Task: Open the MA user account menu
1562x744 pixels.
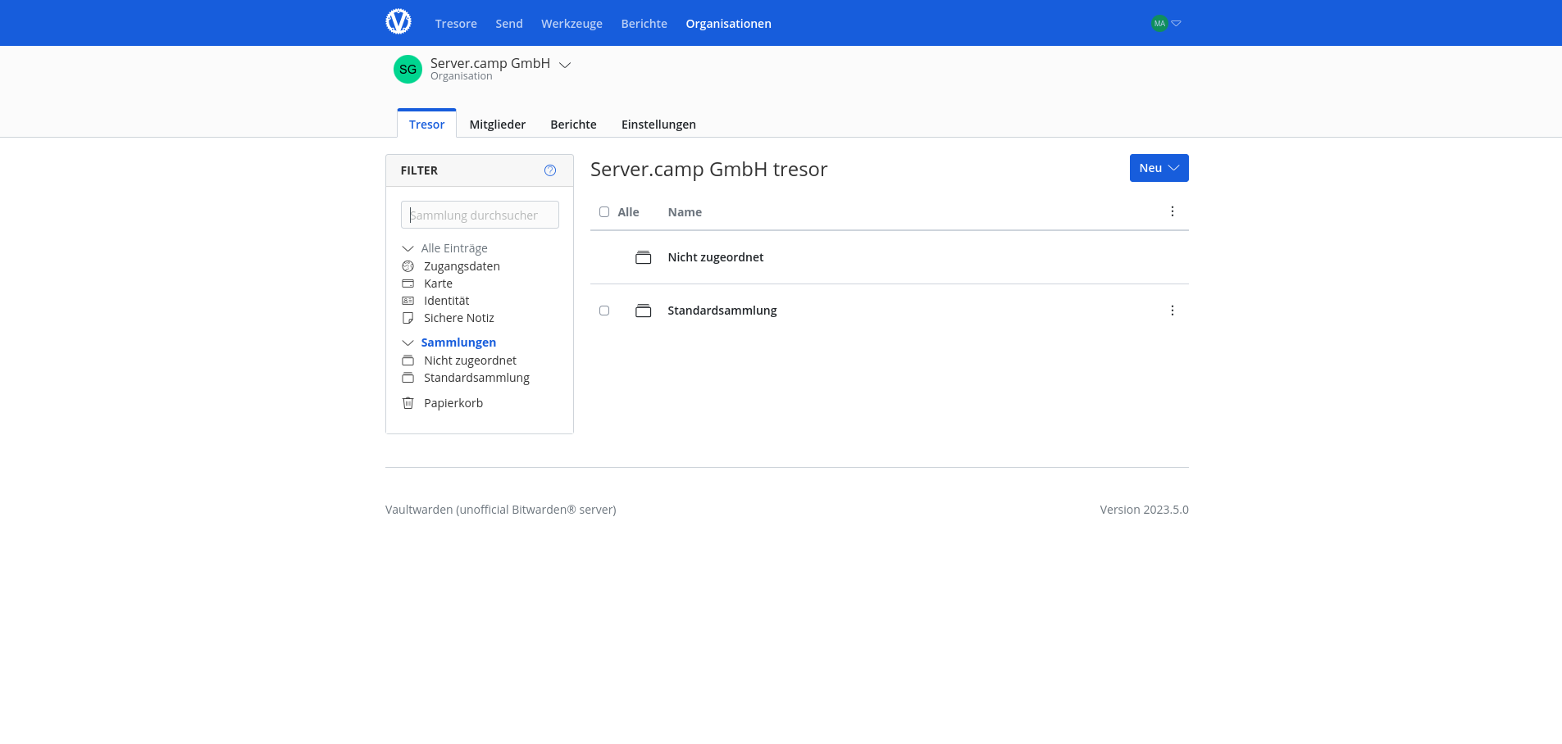Action: 1165,24
